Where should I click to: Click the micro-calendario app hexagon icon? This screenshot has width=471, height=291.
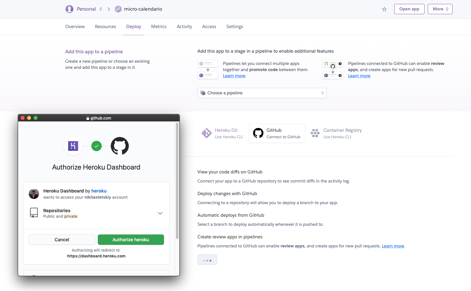[118, 9]
